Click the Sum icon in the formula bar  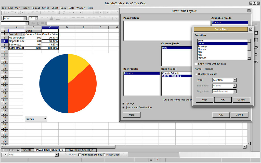coord(37,23)
